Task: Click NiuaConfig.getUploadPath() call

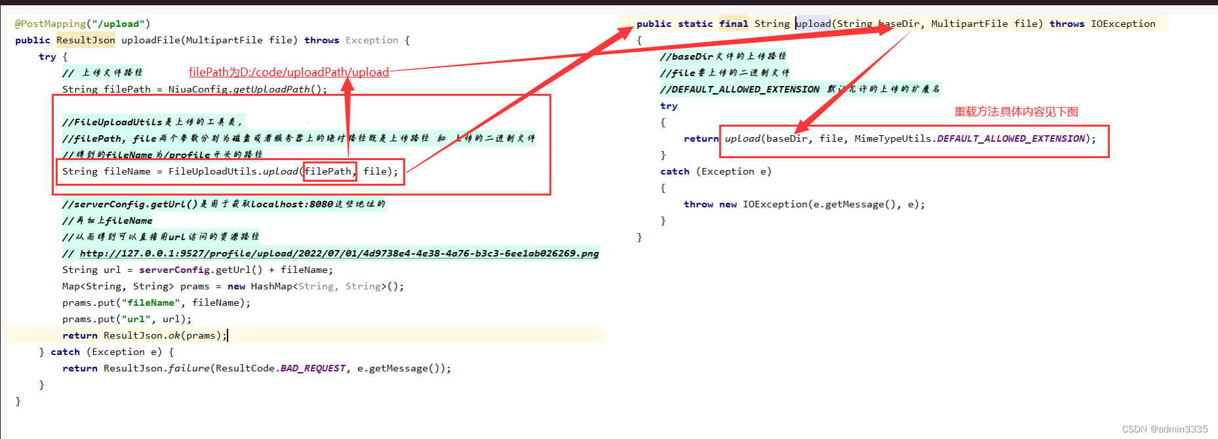Action: 247,89
